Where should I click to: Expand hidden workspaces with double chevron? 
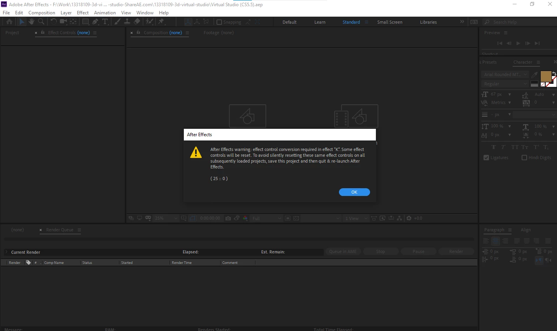coord(462,22)
